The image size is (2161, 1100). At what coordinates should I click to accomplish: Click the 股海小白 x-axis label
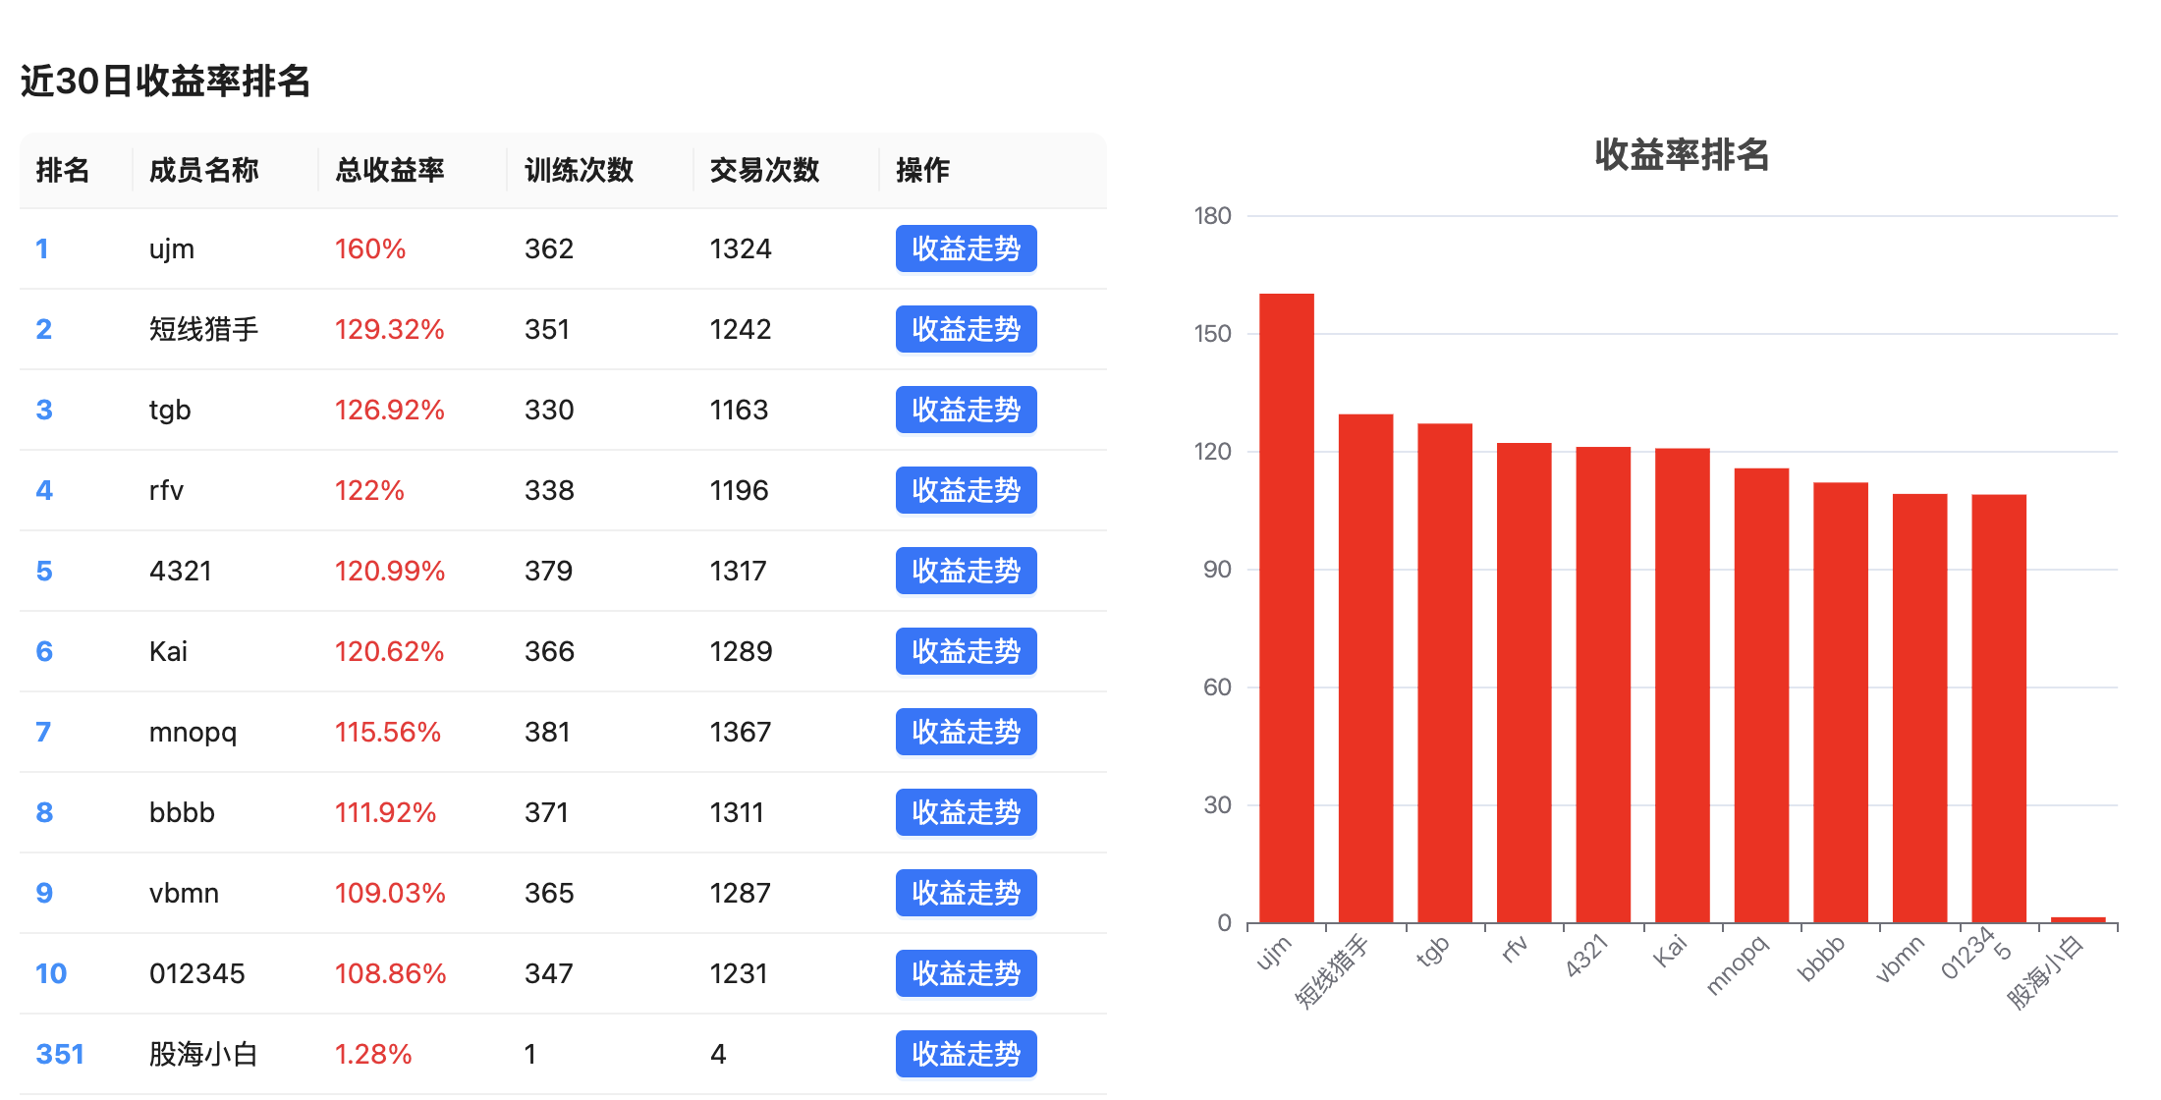[x=2045, y=972]
